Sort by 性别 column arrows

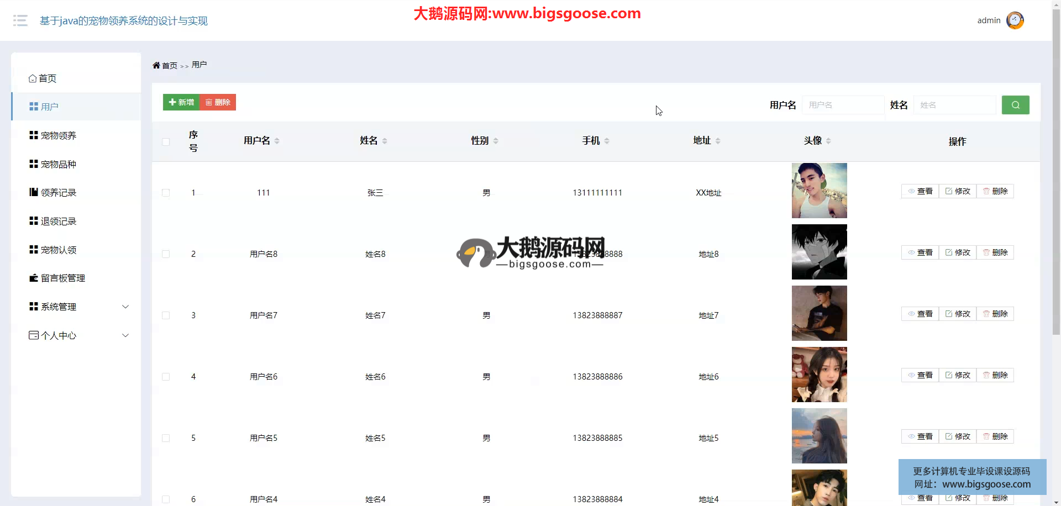click(x=496, y=141)
